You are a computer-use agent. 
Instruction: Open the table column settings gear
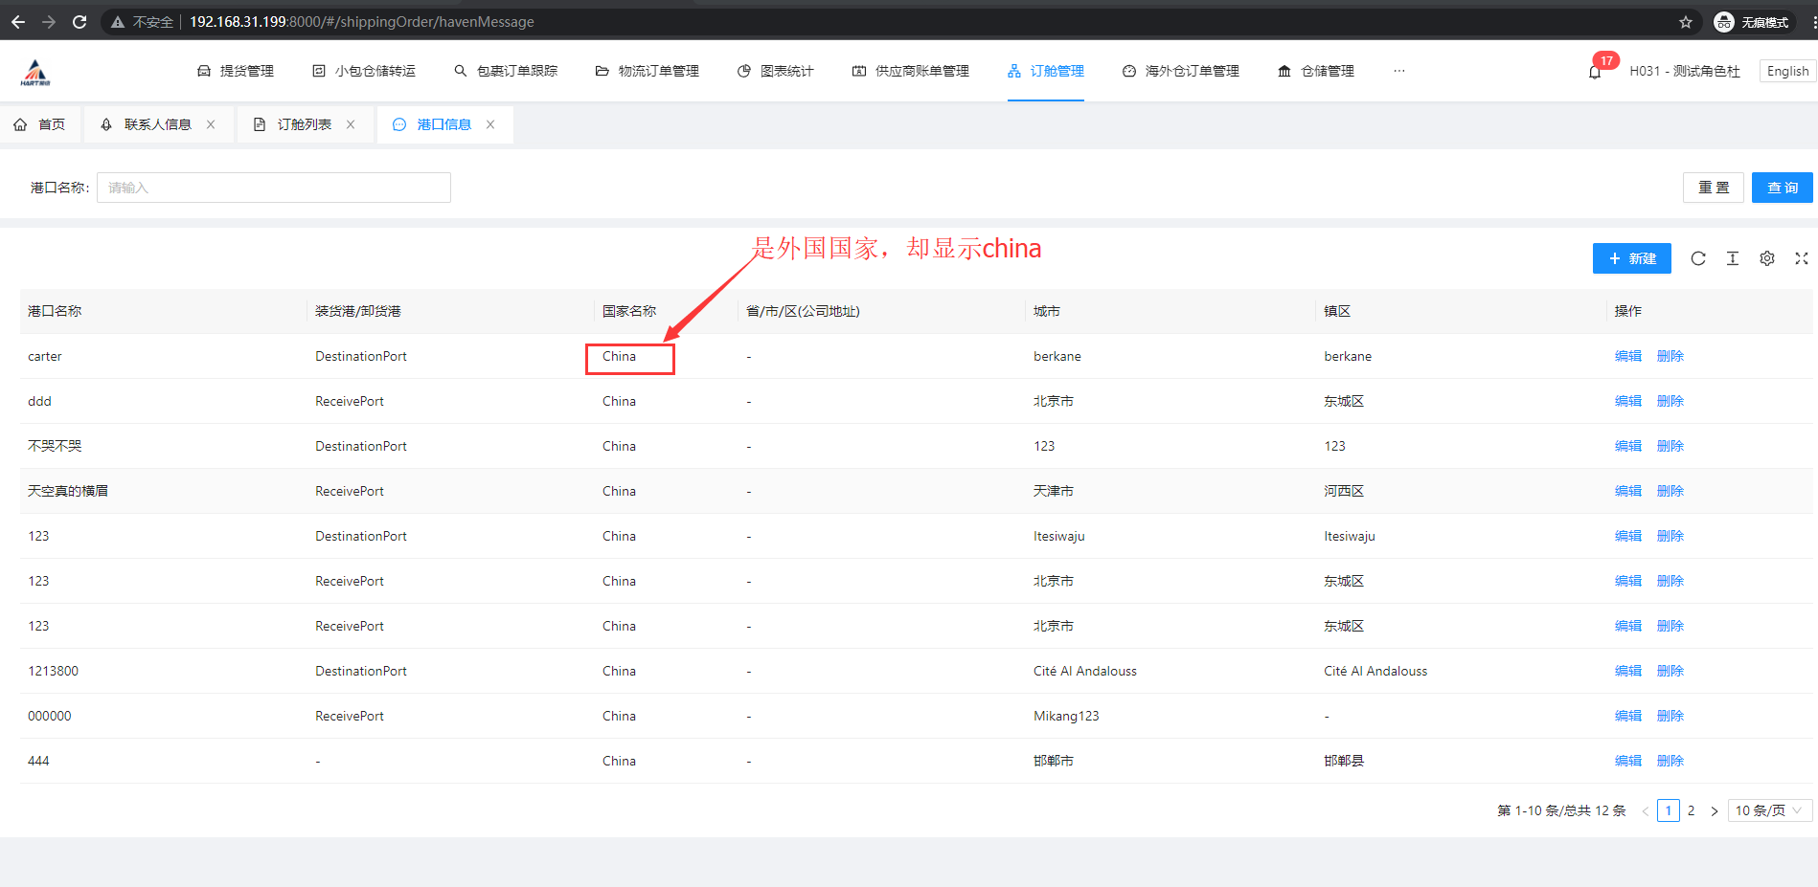coord(1766,258)
